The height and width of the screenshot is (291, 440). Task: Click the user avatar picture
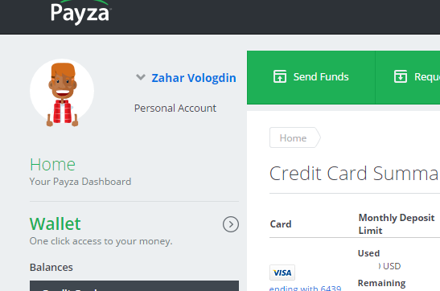62,92
